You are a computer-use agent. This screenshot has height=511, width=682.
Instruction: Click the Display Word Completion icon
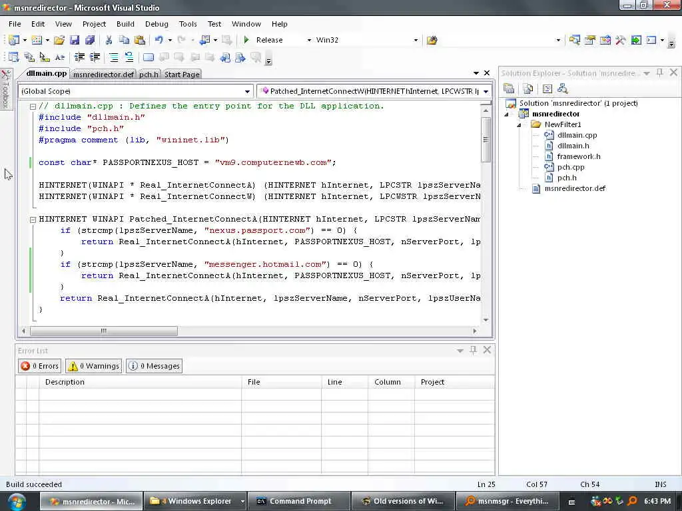(59, 57)
